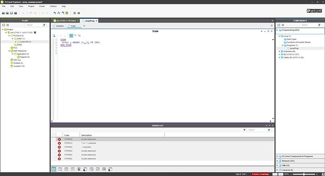Collapse the PLCnext (2) node
Image resolution: width=325 pixels, height=176 pixels.
(9, 36)
